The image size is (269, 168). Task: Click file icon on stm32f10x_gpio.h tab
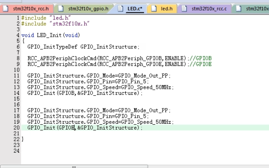click(61, 9)
